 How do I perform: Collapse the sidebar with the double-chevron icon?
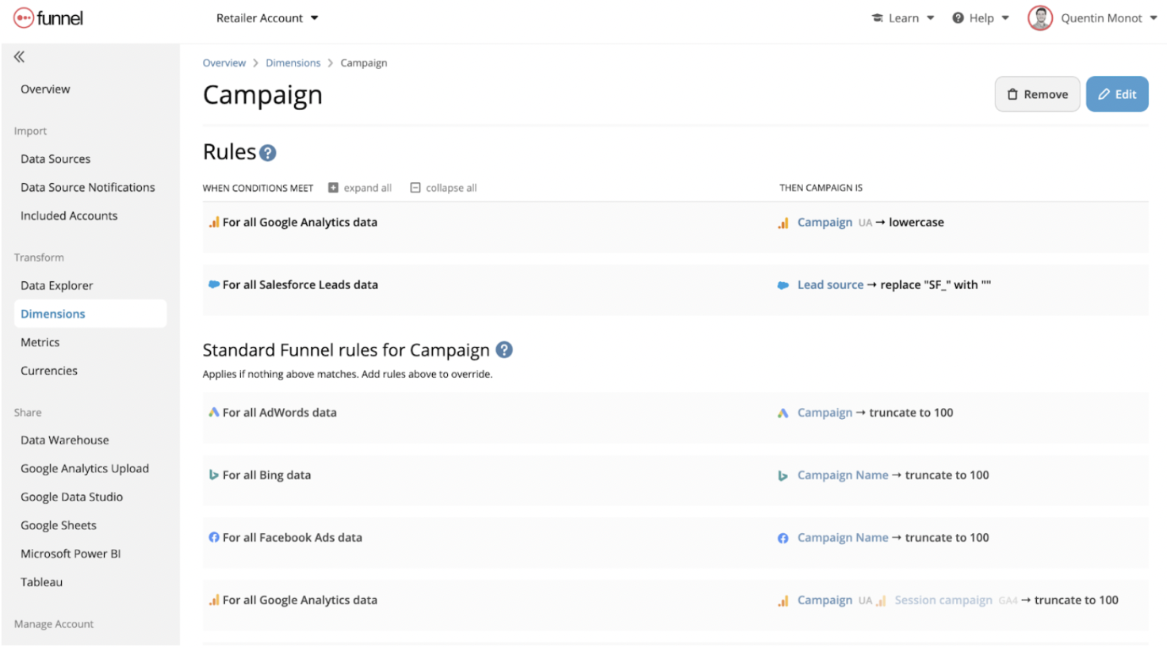(x=17, y=55)
